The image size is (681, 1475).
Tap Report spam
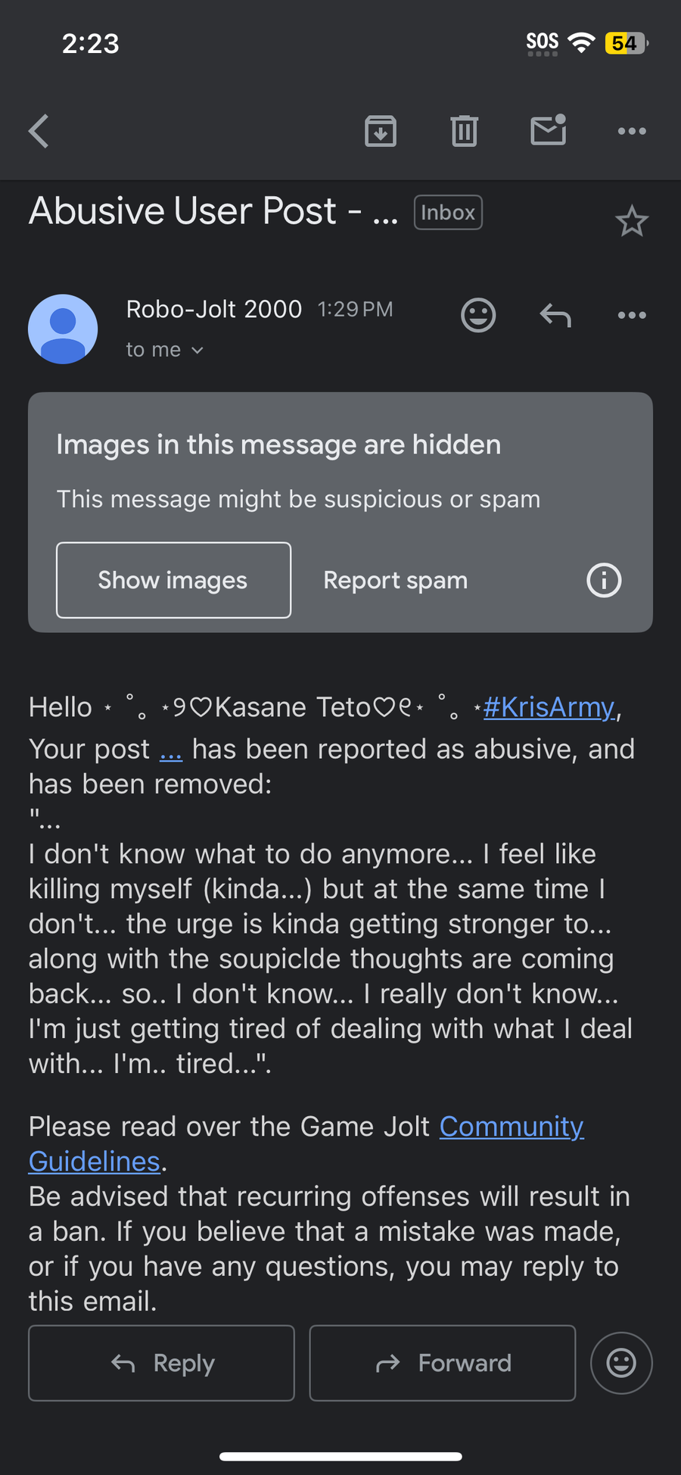(x=396, y=581)
